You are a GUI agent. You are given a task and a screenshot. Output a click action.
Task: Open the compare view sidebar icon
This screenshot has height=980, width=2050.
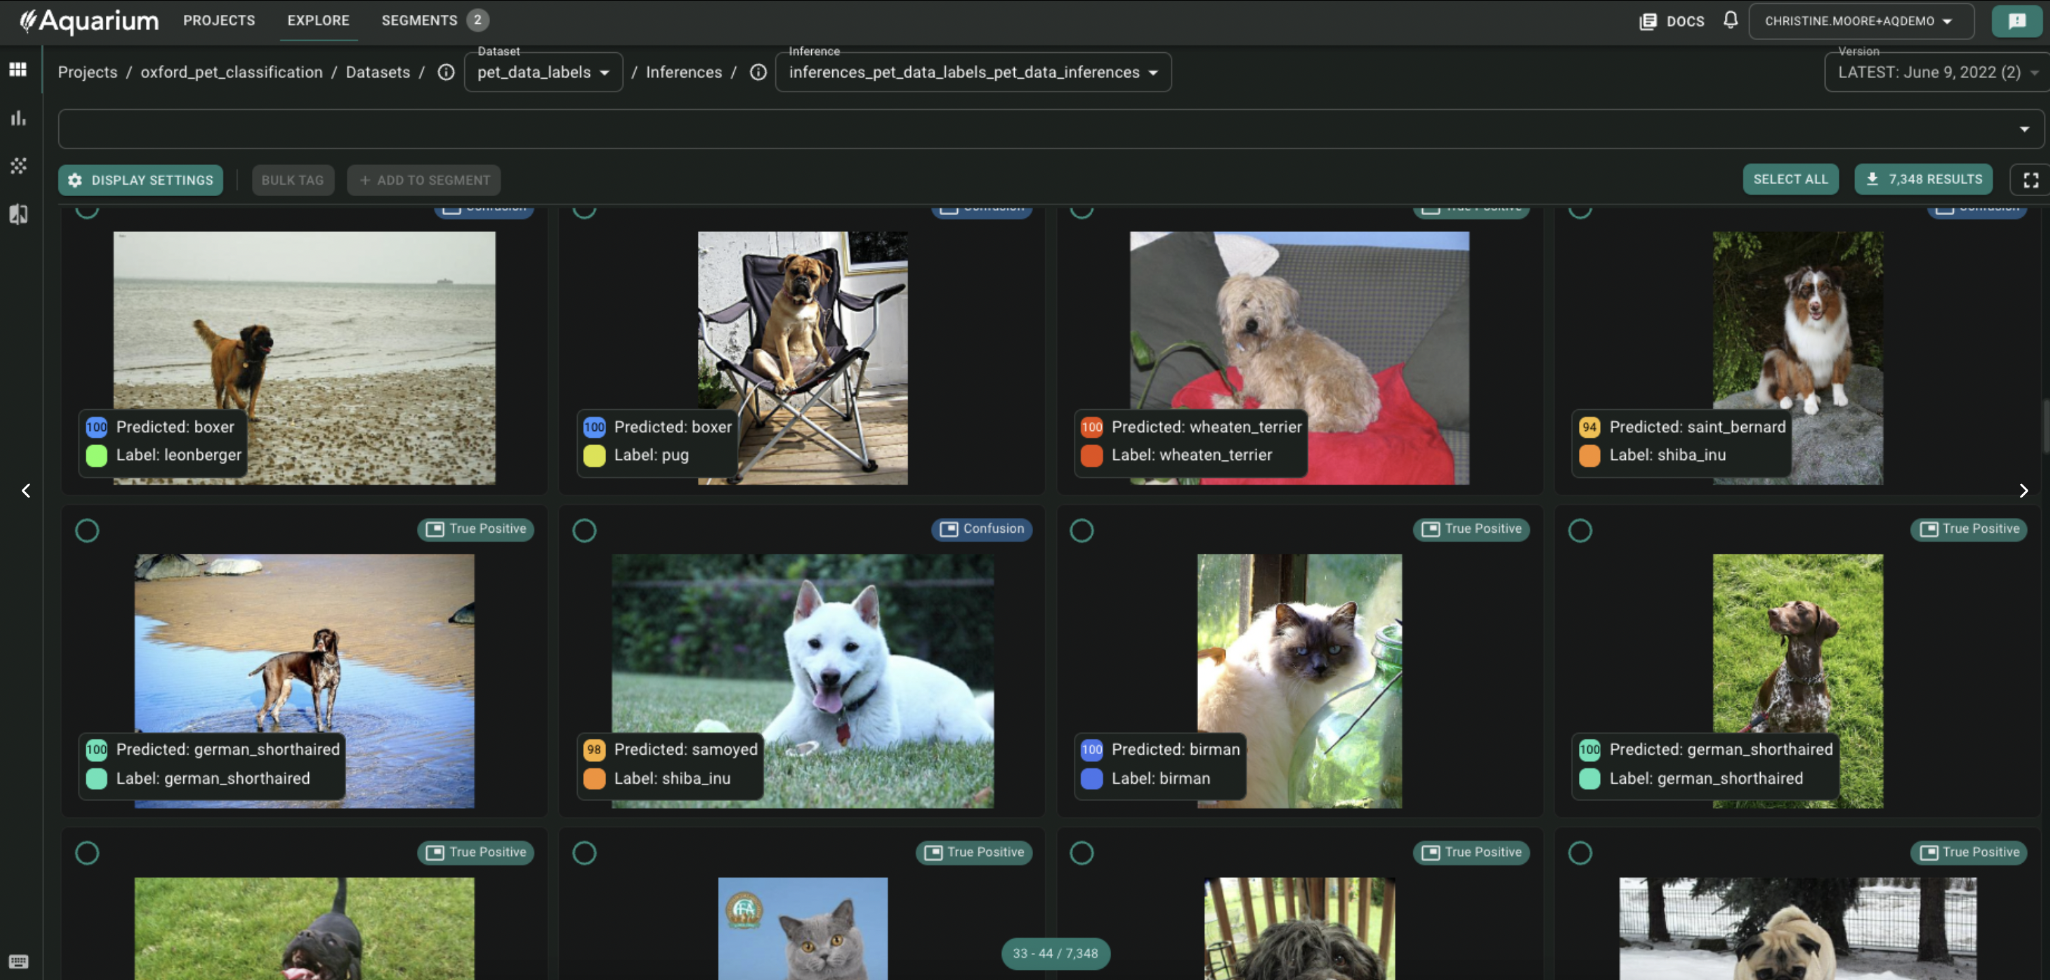coord(18,214)
